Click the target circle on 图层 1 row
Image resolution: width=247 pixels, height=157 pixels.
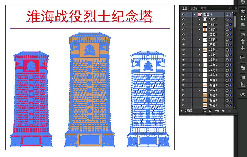point(227,14)
